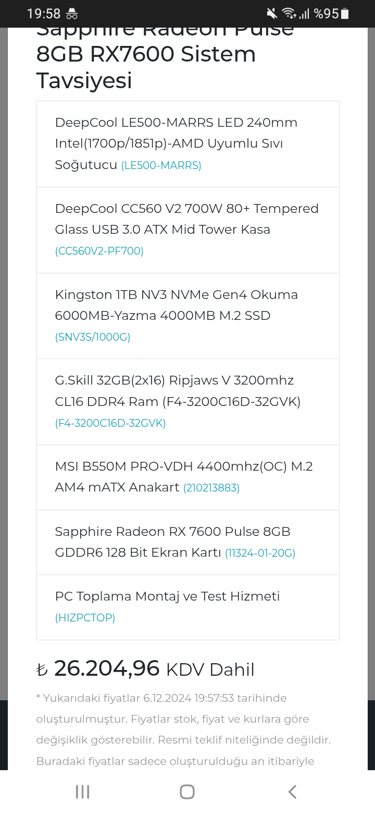Viewport: 375px width, 814px height.
Task: Select the MSI B550M PRO-VDH motherboard row
Action: click(187, 477)
